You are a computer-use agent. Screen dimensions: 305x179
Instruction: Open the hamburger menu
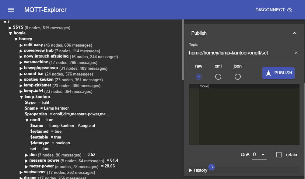coord(11,10)
